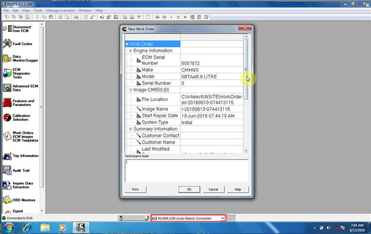
Task: Open Features and Parameters
Action: point(19,102)
